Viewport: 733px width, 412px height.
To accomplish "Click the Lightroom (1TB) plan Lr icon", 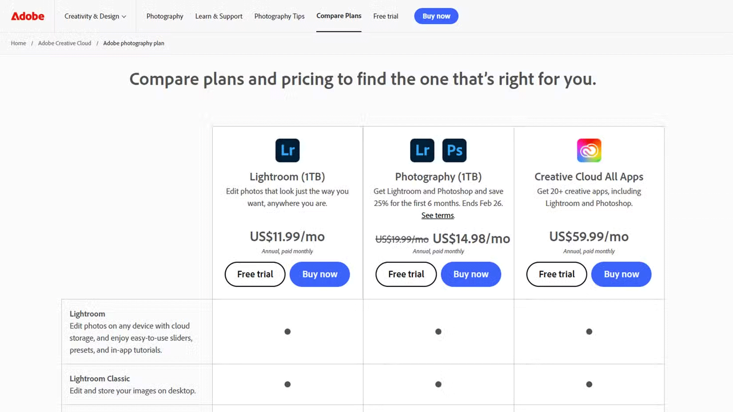I will pyautogui.click(x=287, y=150).
